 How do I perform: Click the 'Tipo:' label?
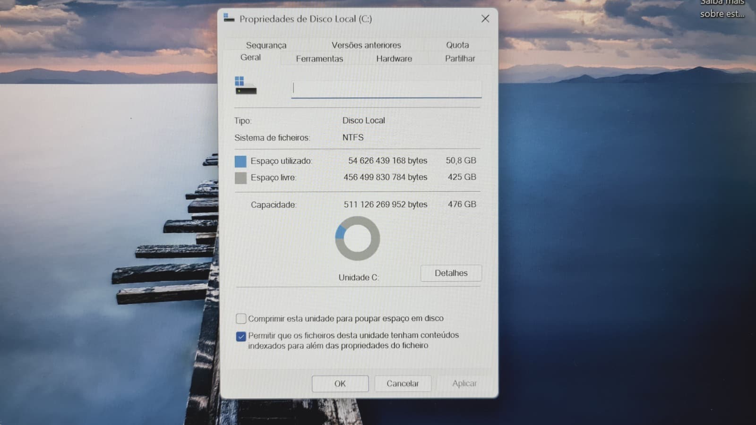243,121
